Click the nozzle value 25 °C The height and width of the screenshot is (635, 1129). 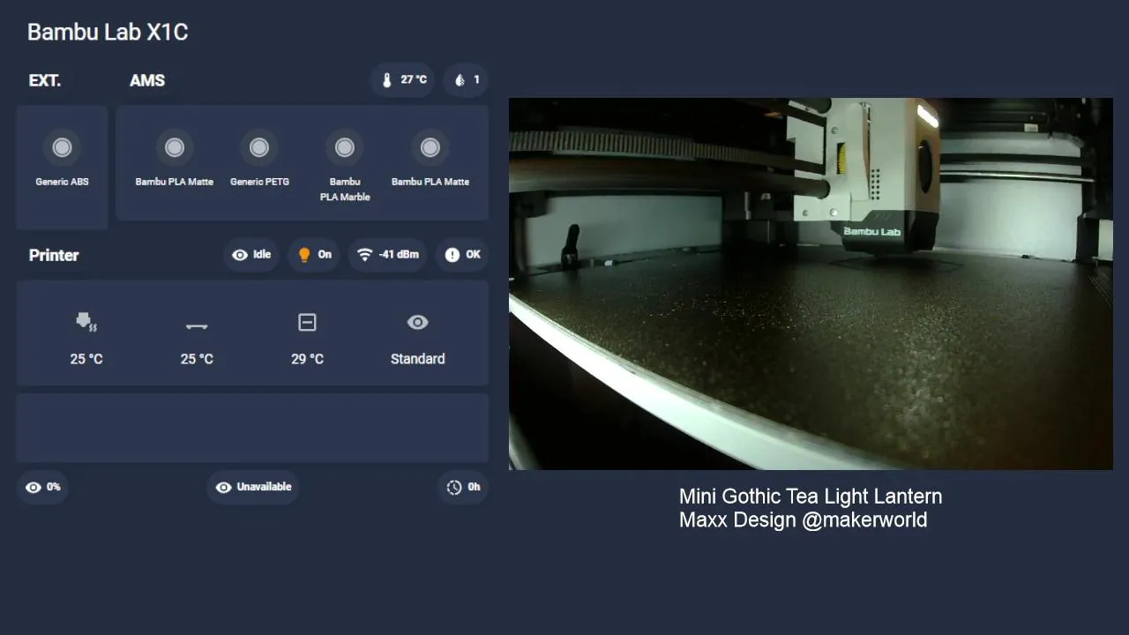pyautogui.click(x=86, y=359)
